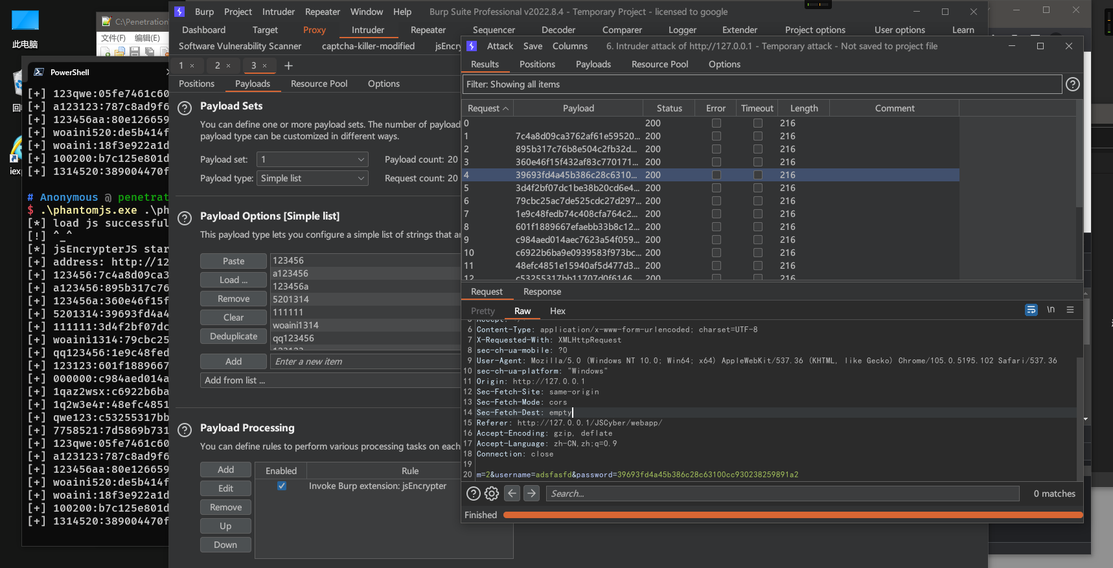Click the Deduplicate button

click(x=233, y=336)
